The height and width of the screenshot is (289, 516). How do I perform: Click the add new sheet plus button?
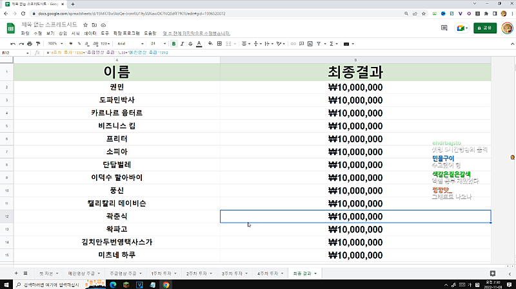[x=16, y=274]
